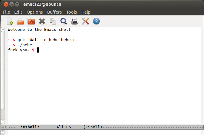The image size is (204, 135).
Task: Open the directory (Dired) home folder icon
Action: [31, 21]
